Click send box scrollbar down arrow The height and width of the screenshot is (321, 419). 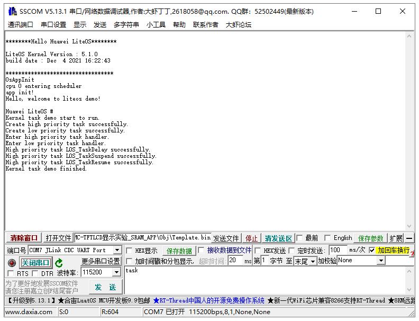[x=409, y=290]
